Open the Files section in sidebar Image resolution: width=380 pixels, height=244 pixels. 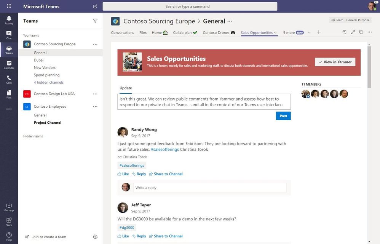pyautogui.click(x=9, y=94)
